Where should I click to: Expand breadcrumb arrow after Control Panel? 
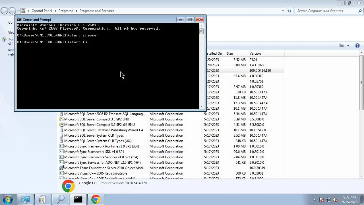click(55, 11)
